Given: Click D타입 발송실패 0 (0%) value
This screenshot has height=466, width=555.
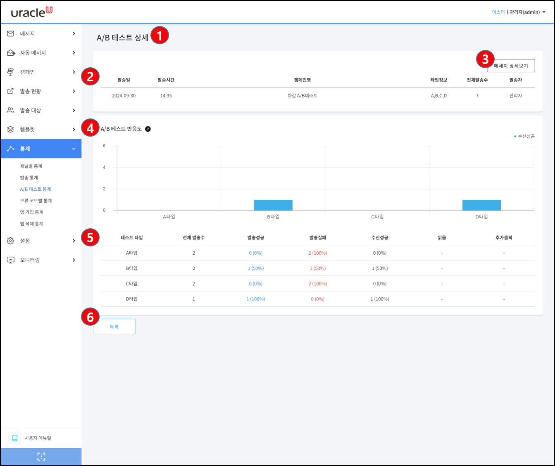Looking at the screenshot, I should coord(318,299).
